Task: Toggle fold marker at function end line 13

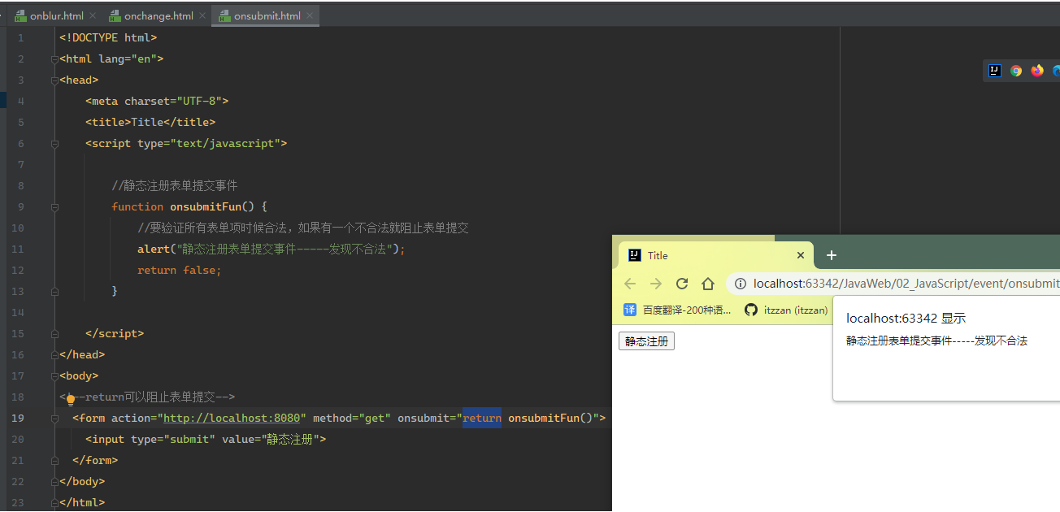Action: 54,290
